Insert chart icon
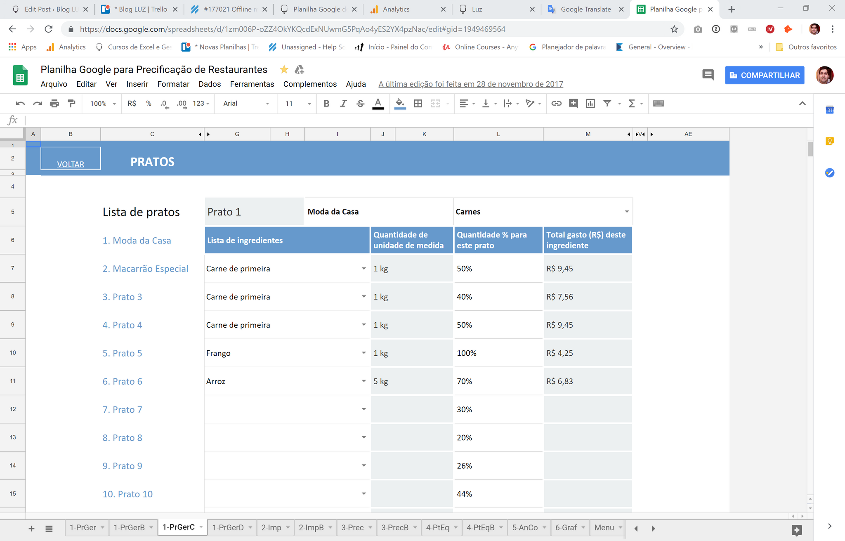 [x=590, y=104]
